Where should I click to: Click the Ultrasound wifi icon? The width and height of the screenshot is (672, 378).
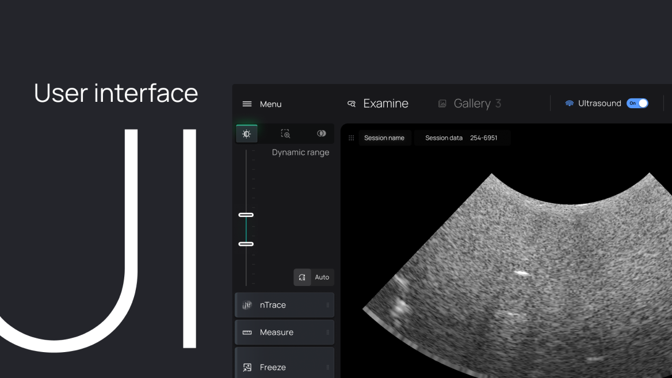[569, 103]
